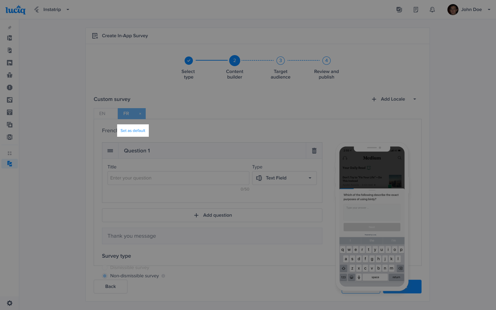The width and height of the screenshot is (496, 310).
Task: Go to the Select type step
Action: (188, 61)
